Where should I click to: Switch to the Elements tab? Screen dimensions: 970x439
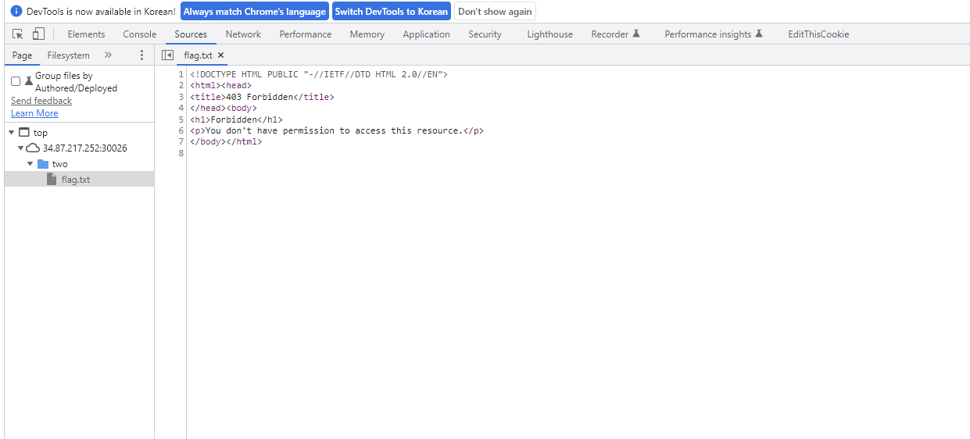point(86,34)
